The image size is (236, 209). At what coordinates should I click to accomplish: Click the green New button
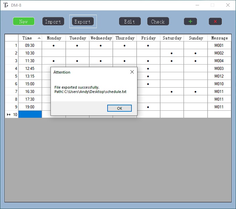point(23,21)
